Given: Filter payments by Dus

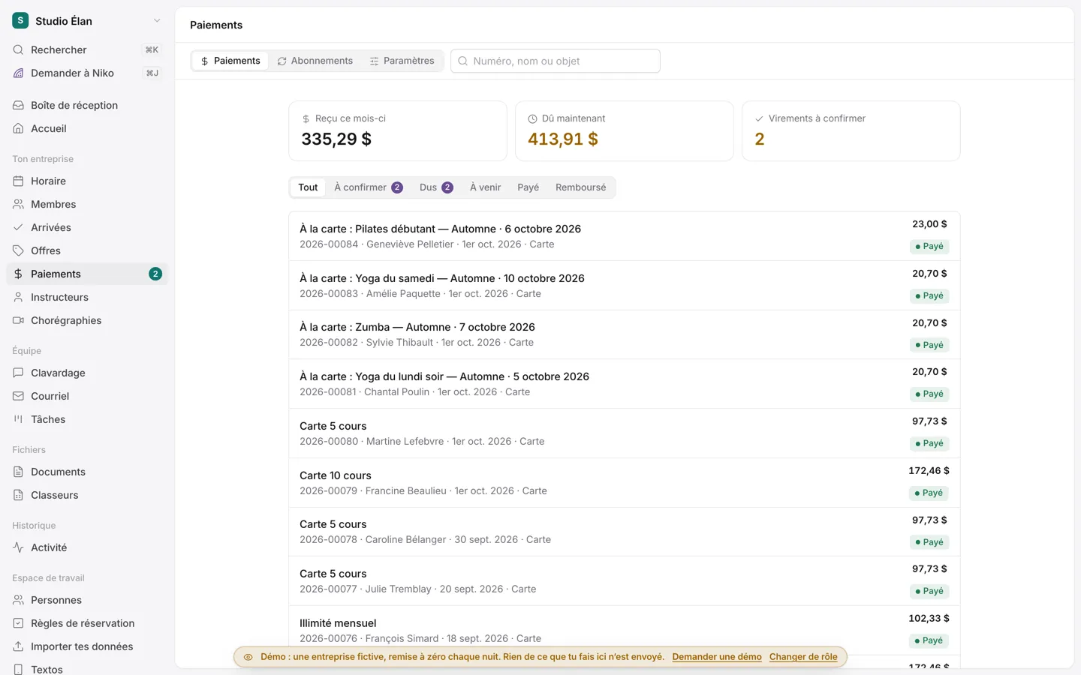Looking at the screenshot, I should (436, 187).
